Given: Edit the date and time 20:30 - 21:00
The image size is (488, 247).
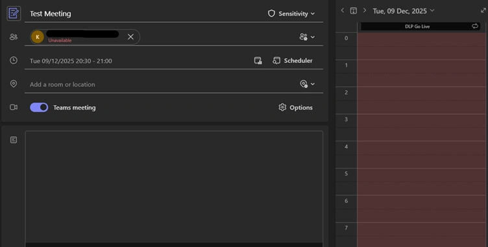Looking at the screenshot, I should [71, 61].
